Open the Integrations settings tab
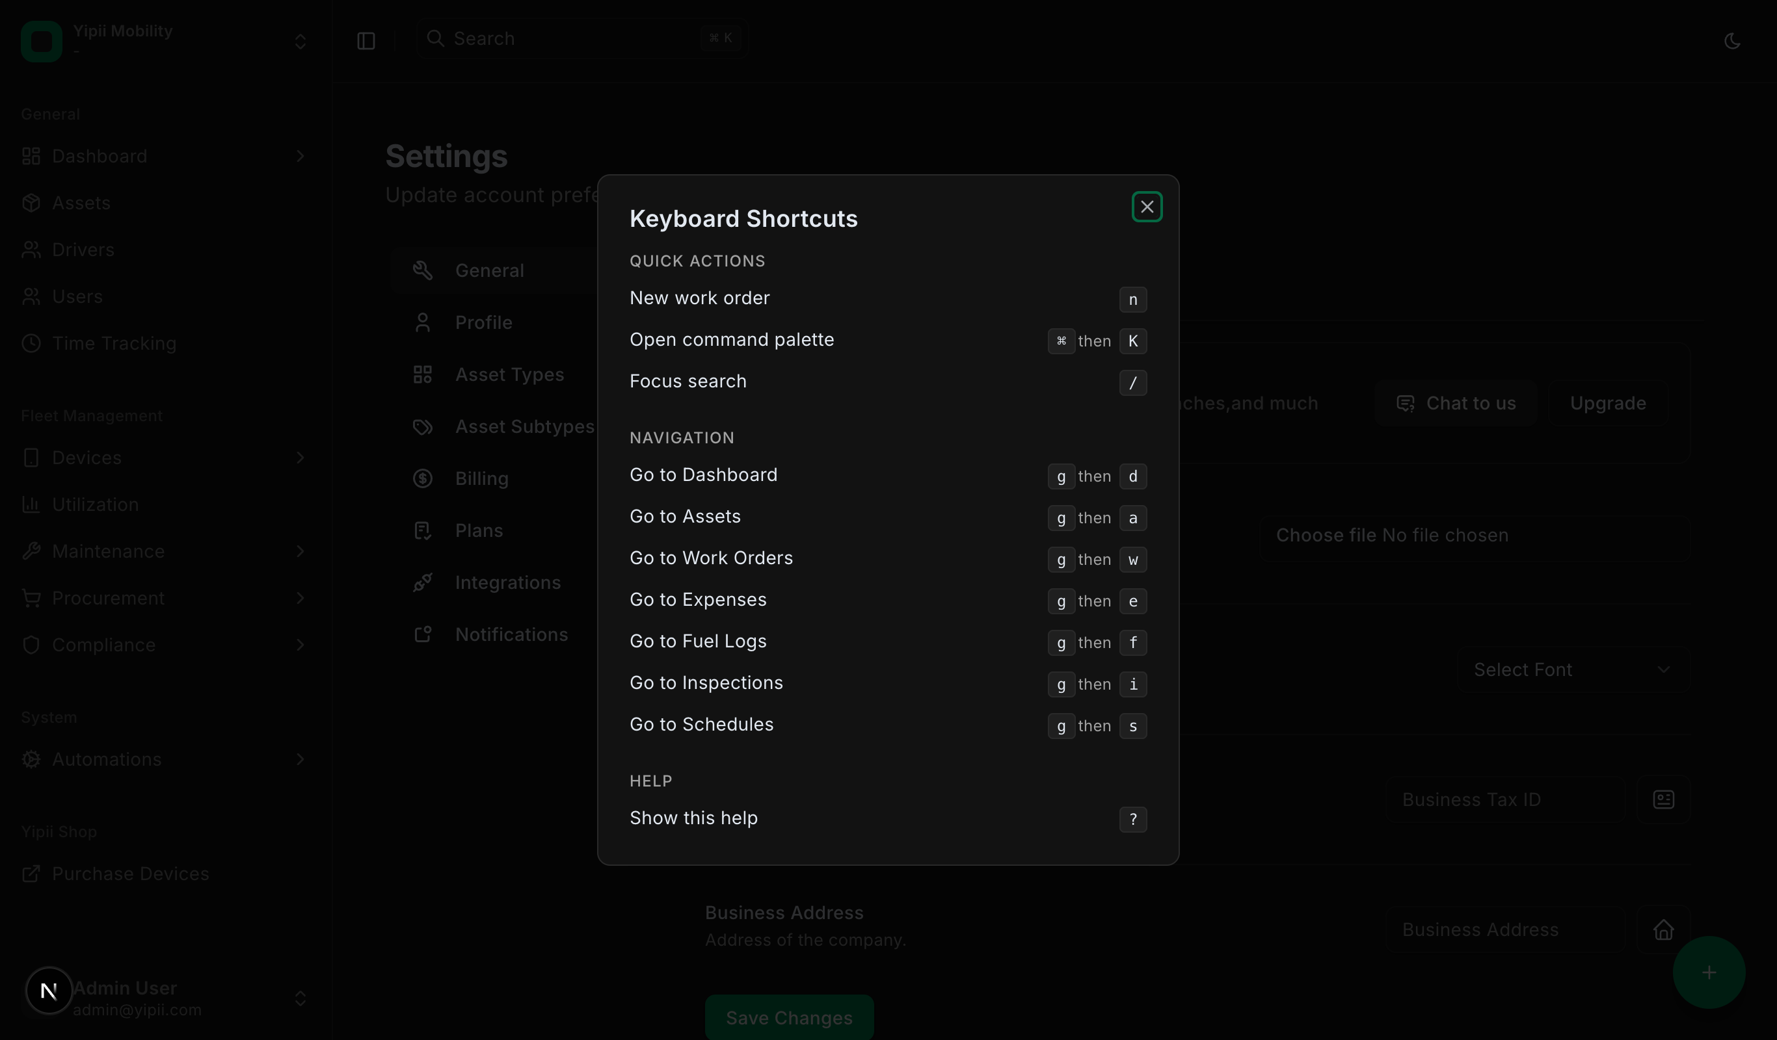Viewport: 1777px width, 1040px height. pos(494,582)
